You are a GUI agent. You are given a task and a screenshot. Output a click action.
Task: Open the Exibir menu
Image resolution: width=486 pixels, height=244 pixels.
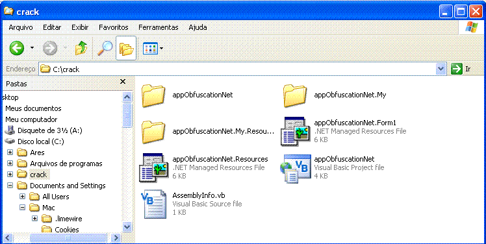80,27
